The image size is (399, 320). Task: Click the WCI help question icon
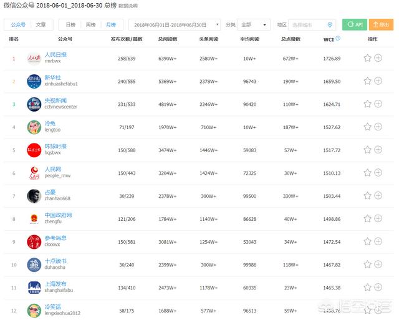338,38
